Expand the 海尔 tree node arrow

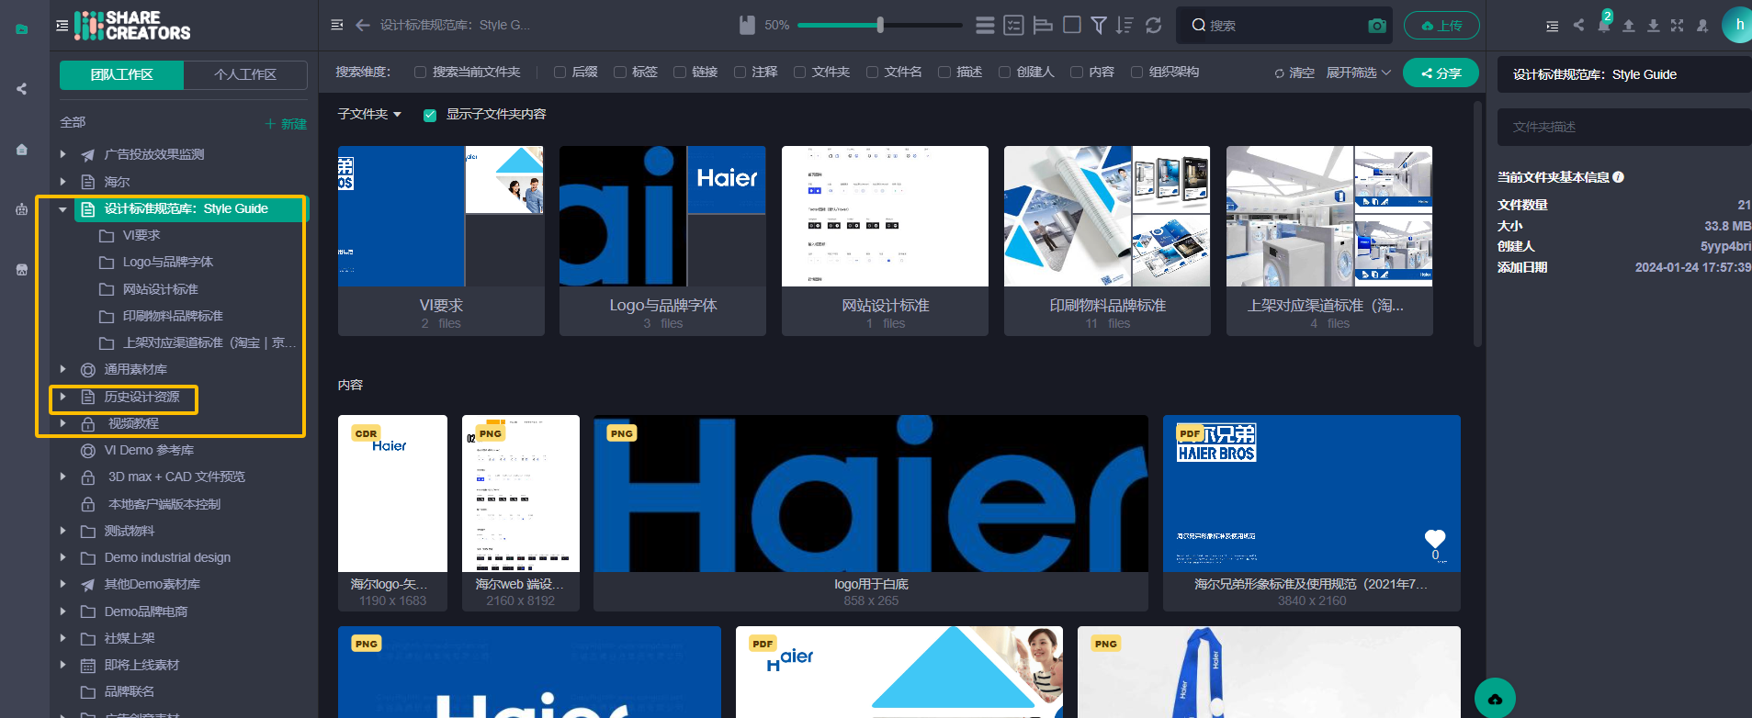[62, 182]
